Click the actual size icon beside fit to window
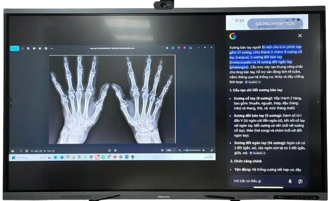 tap(115, 151)
